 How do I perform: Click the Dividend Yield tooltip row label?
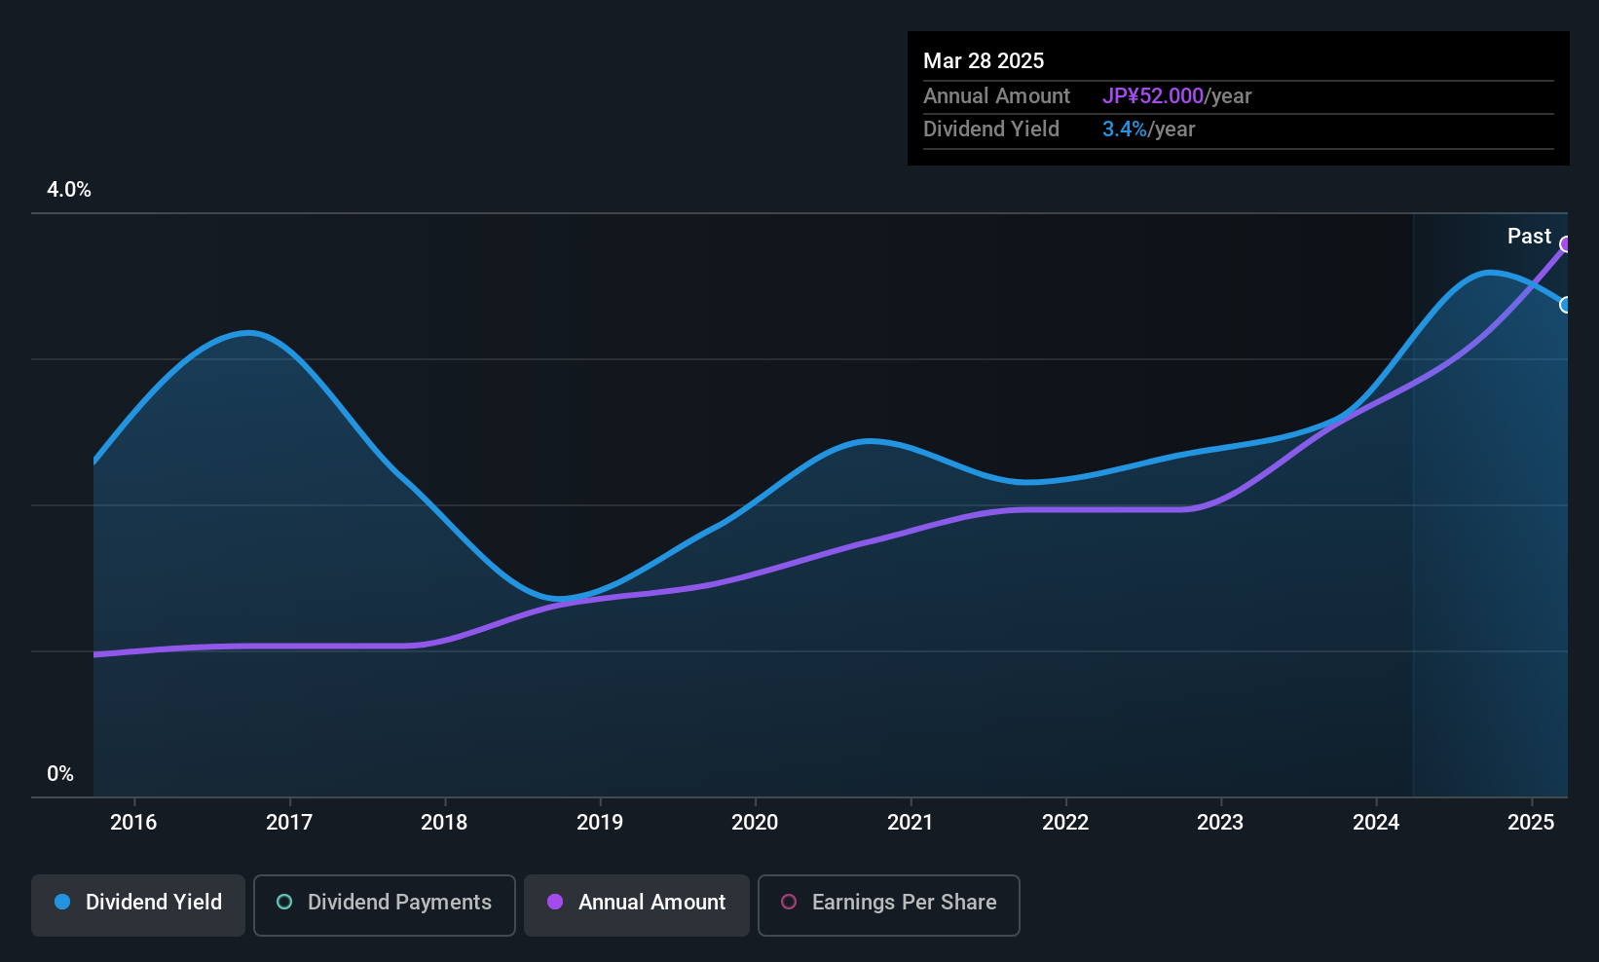991,129
